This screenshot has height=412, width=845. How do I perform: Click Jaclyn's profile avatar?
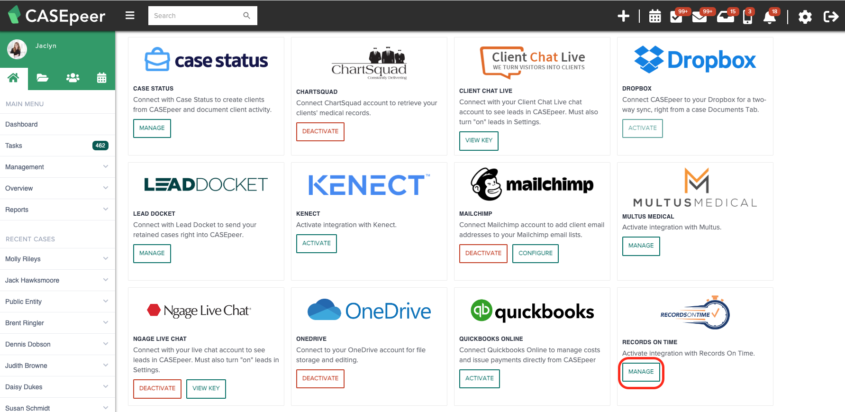pyautogui.click(x=17, y=49)
